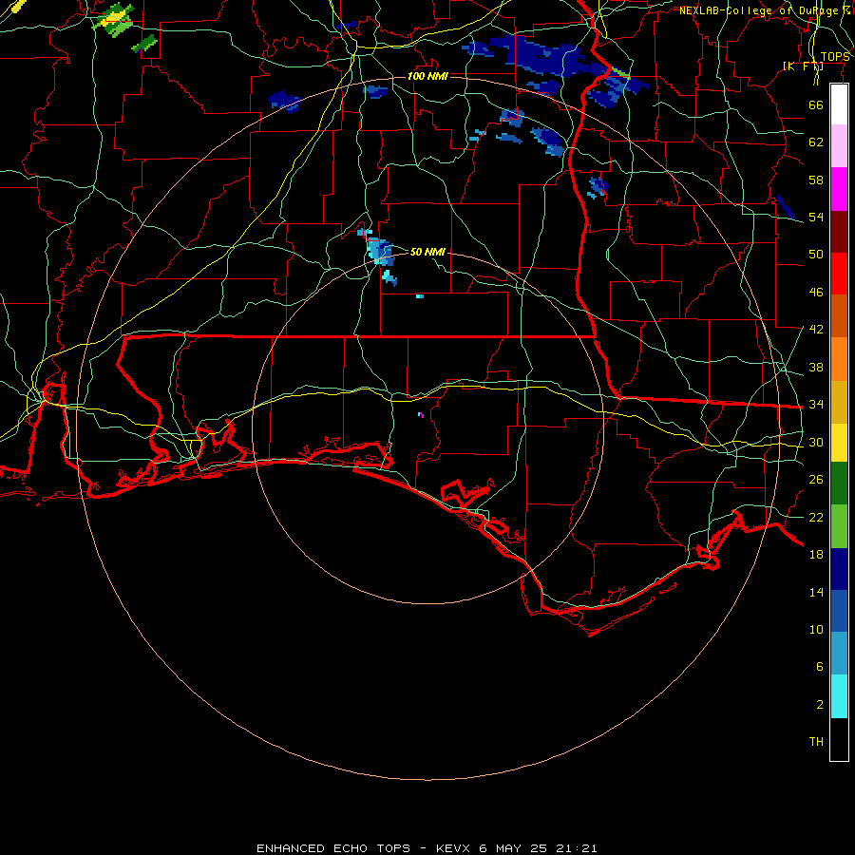The height and width of the screenshot is (855, 855).
Task: Select the medium blue legend swatch
Action: pyautogui.click(x=839, y=611)
